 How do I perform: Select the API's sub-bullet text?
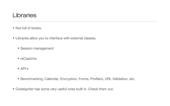tap(25, 69)
